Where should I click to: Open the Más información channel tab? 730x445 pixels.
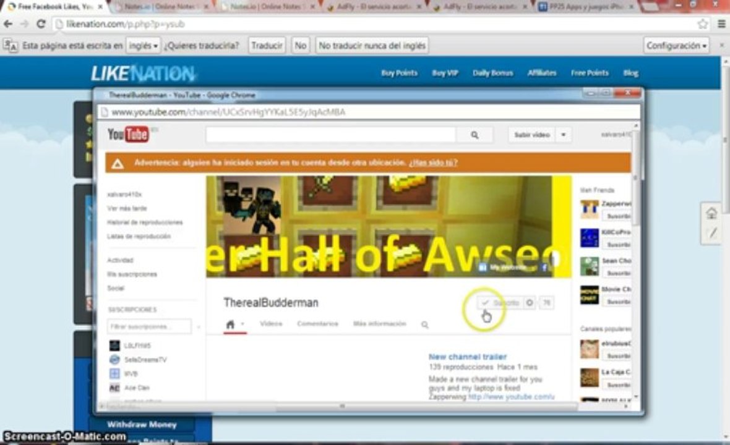tap(379, 324)
